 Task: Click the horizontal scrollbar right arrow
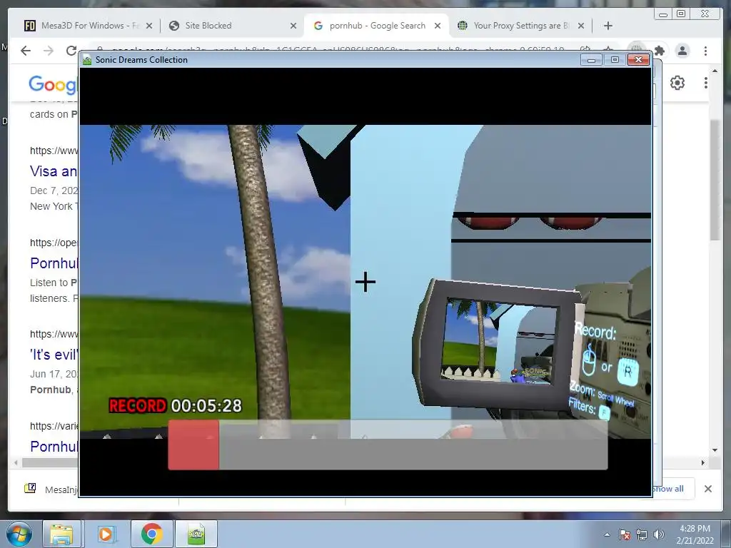point(703,462)
